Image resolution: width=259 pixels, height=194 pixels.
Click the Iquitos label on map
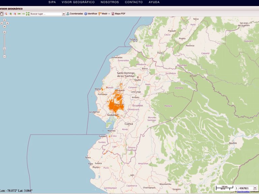(233, 143)
